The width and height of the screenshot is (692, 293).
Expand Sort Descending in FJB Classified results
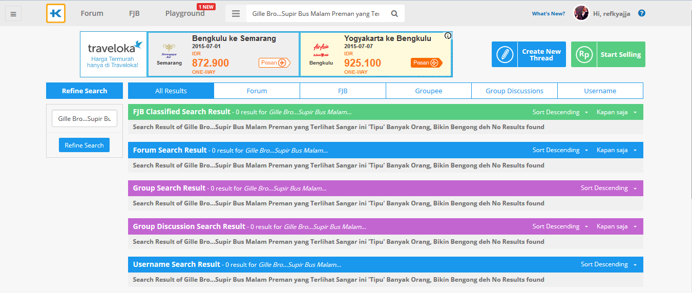coord(560,112)
